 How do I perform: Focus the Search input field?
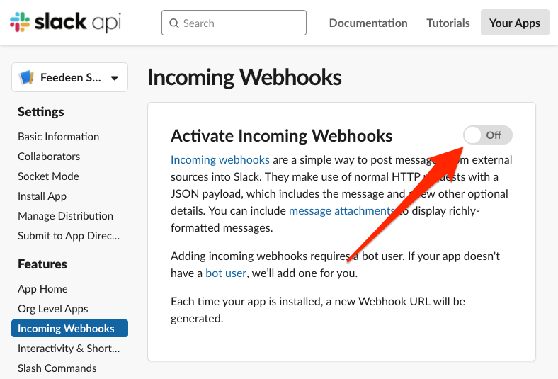[x=241, y=23]
